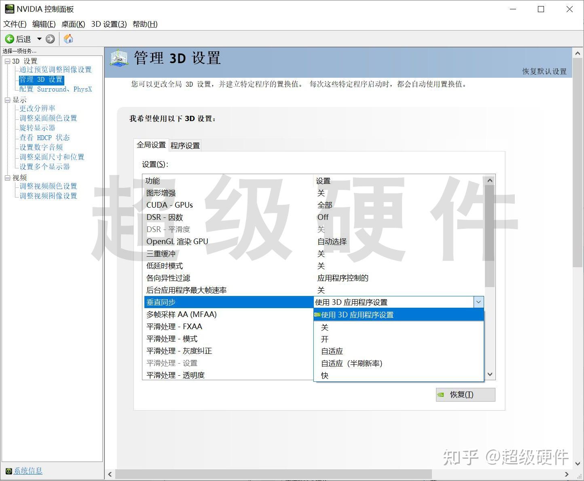Select the 低延时模式 setting row
The height and width of the screenshot is (481, 584).
click(314, 266)
